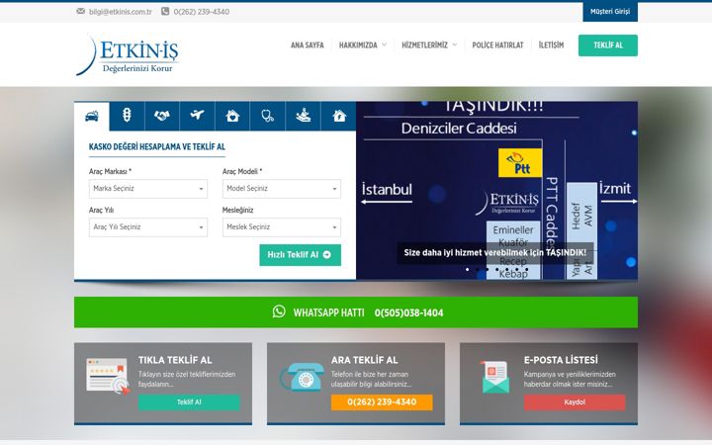Select the car kasko insurance tab icon
The image size is (712, 445).
click(x=92, y=117)
